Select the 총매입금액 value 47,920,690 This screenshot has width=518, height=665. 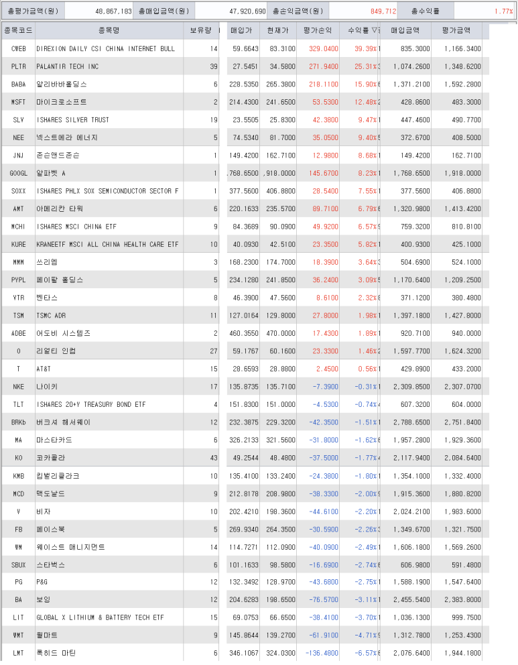(247, 11)
